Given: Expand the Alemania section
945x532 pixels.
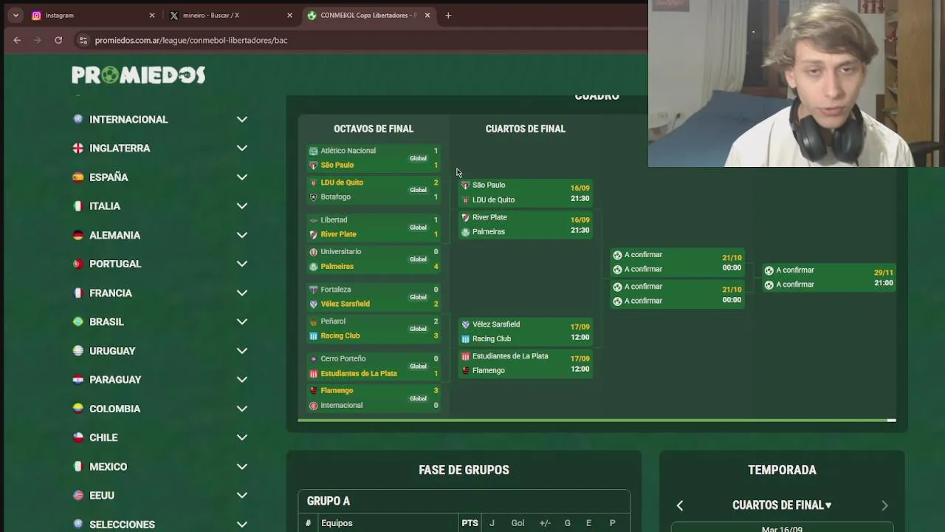Looking at the screenshot, I should tap(241, 235).
